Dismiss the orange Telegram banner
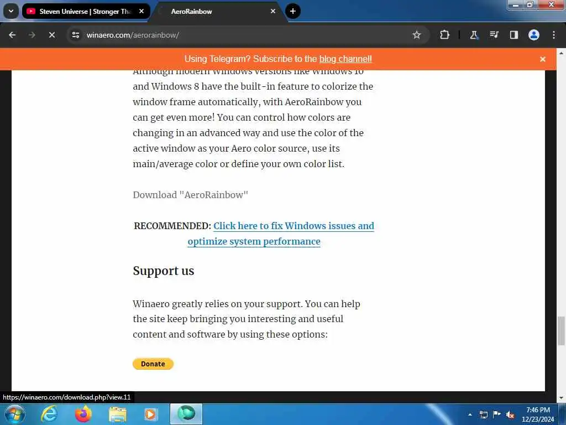The height and width of the screenshot is (425, 566). pos(543,59)
